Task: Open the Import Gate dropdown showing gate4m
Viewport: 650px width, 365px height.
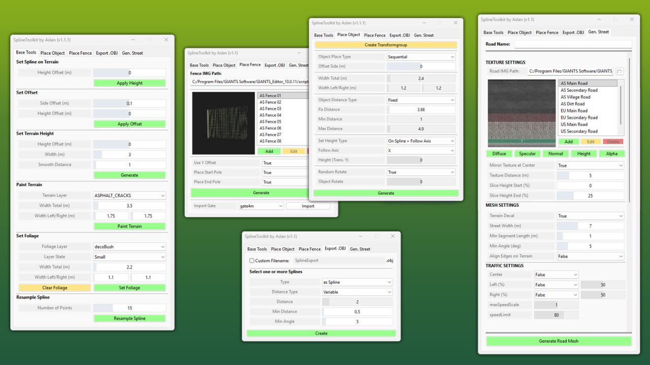Action: coord(261,206)
